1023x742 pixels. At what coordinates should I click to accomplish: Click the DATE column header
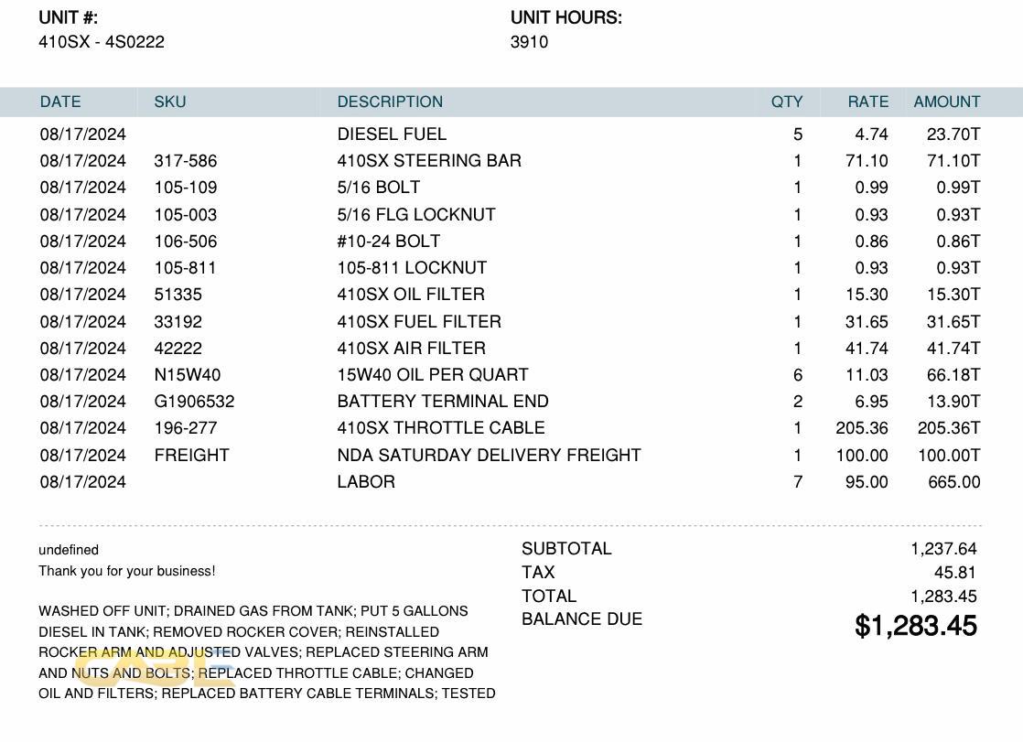tap(60, 102)
